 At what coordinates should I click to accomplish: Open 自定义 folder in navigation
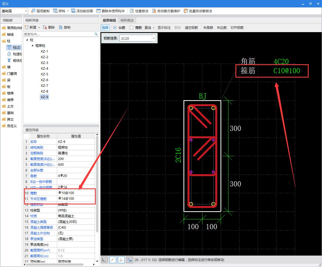pyautogui.click(x=4, y=126)
